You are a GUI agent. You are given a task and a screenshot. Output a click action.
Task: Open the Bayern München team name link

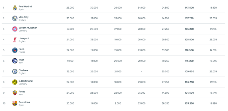(28, 28)
